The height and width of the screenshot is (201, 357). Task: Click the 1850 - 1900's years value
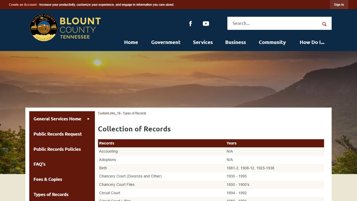click(238, 185)
